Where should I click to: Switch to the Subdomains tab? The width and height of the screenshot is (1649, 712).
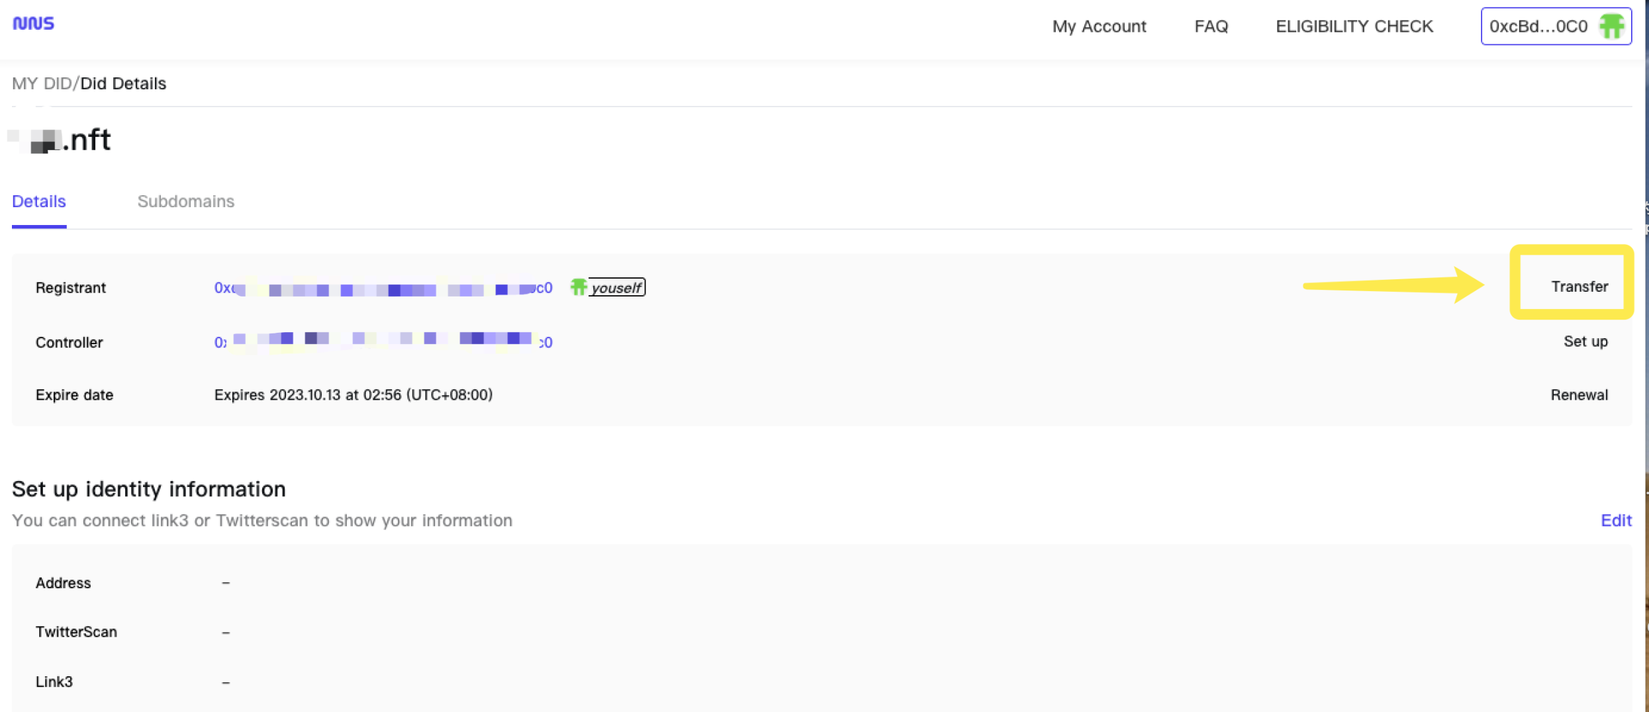tap(185, 201)
